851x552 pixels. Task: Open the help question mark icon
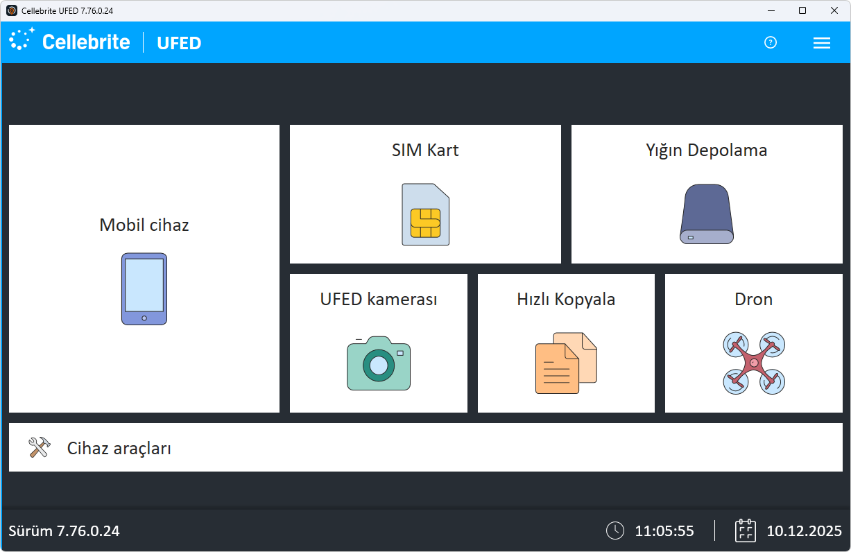point(771,42)
